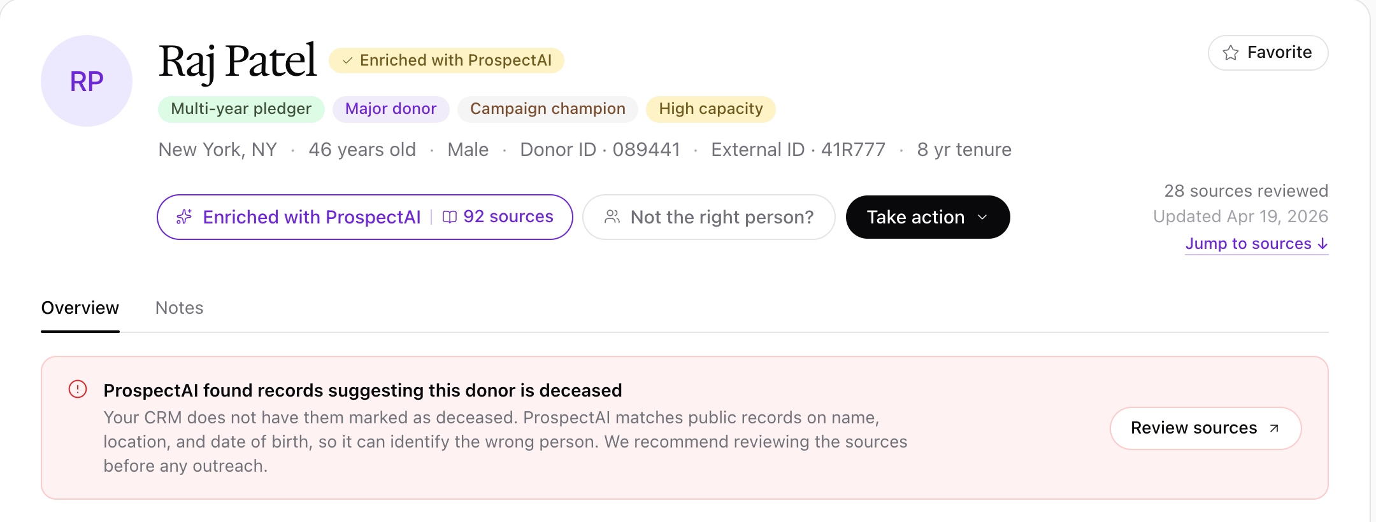Click the checkmark in the Enriched with ProspectAI badge
The height and width of the screenshot is (522, 1376).
tap(348, 60)
